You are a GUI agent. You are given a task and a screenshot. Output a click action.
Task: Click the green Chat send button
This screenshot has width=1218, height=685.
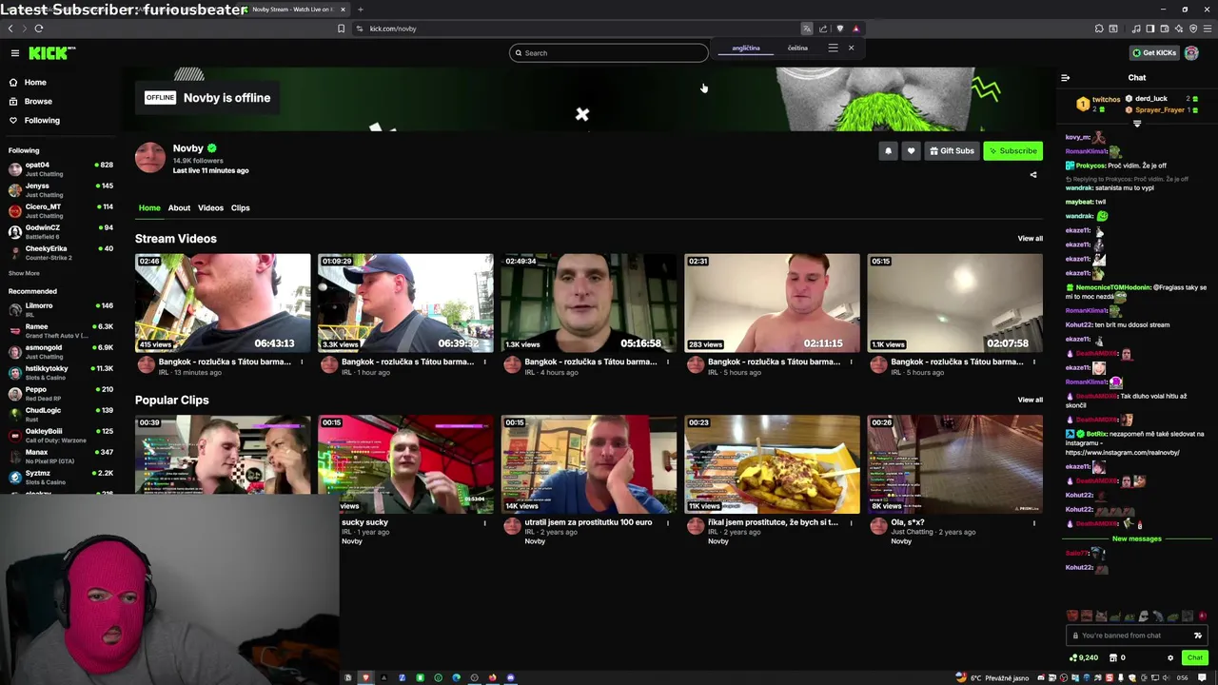point(1194,657)
